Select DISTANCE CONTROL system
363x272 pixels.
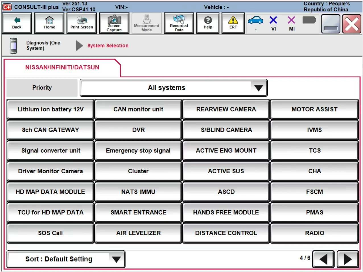(226, 233)
